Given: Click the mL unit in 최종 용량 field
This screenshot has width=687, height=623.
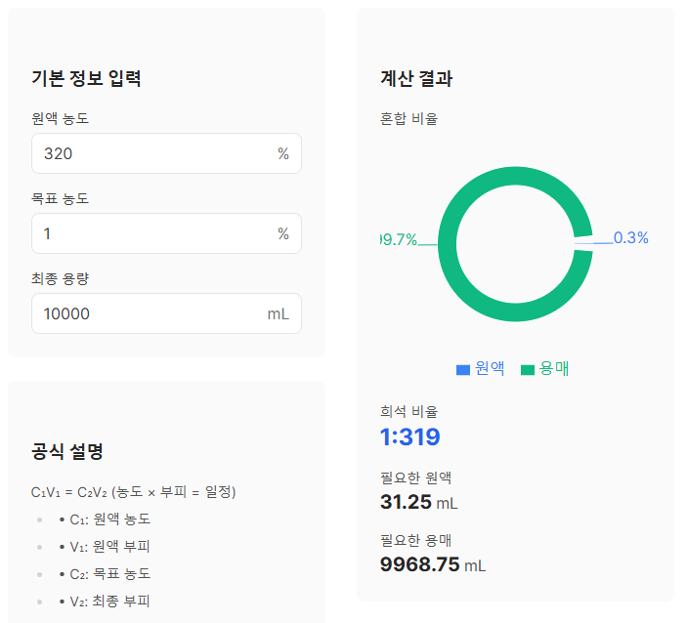Looking at the screenshot, I should (x=278, y=313).
